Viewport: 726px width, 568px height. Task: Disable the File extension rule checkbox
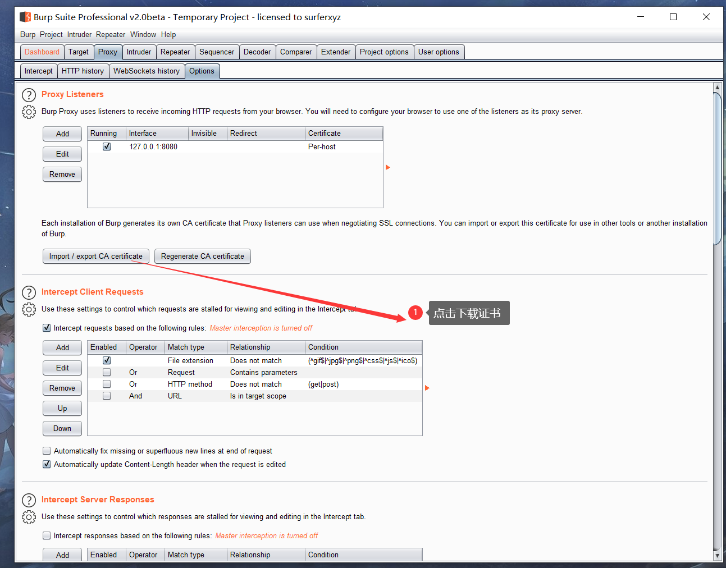point(107,360)
